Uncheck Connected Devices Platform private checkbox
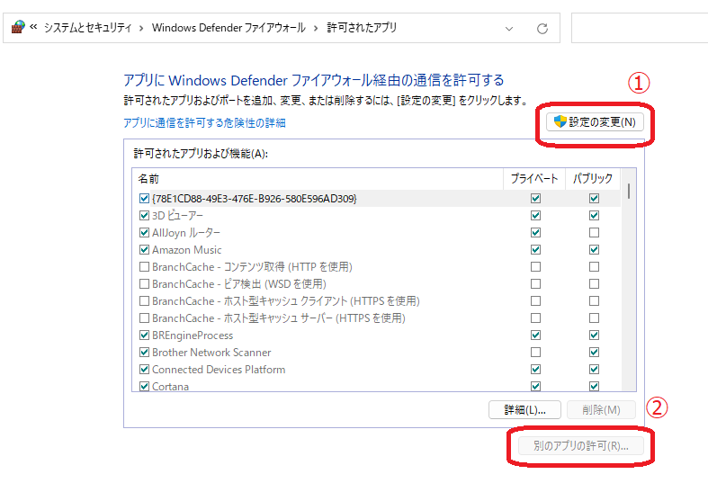Viewport: 708px width, 501px height. tap(535, 369)
